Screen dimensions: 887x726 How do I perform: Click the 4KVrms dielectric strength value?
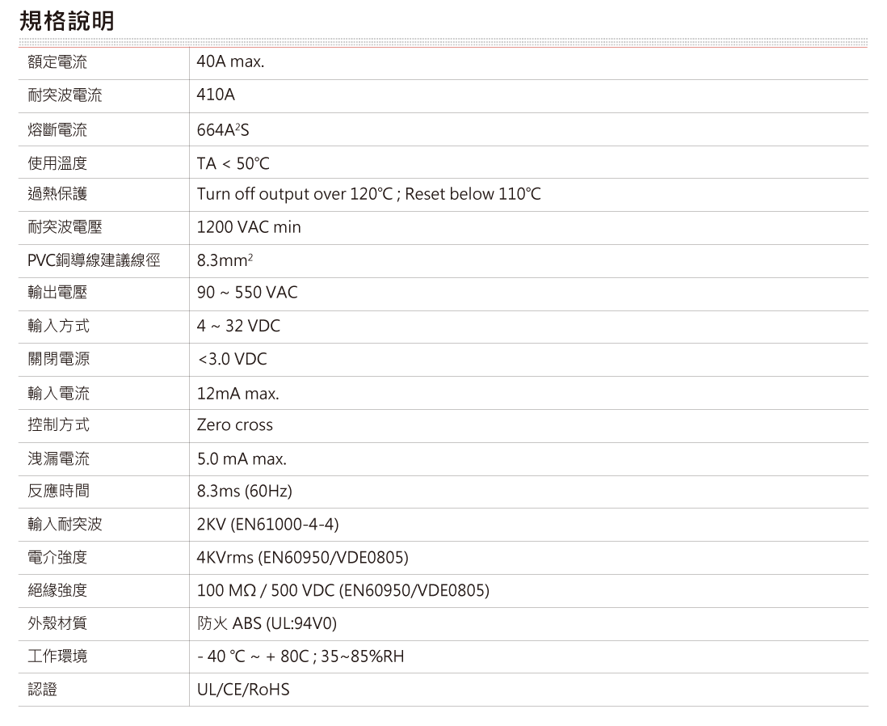coord(303,558)
